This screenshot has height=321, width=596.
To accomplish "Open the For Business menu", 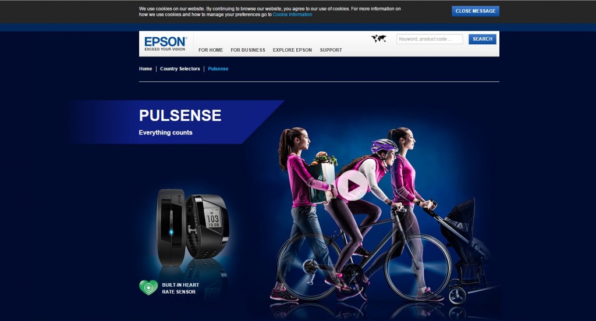I will pos(248,50).
